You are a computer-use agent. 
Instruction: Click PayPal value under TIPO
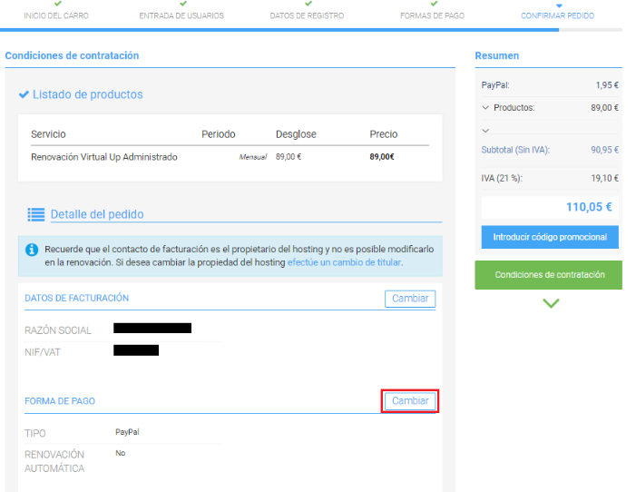click(x=127, y=432)
